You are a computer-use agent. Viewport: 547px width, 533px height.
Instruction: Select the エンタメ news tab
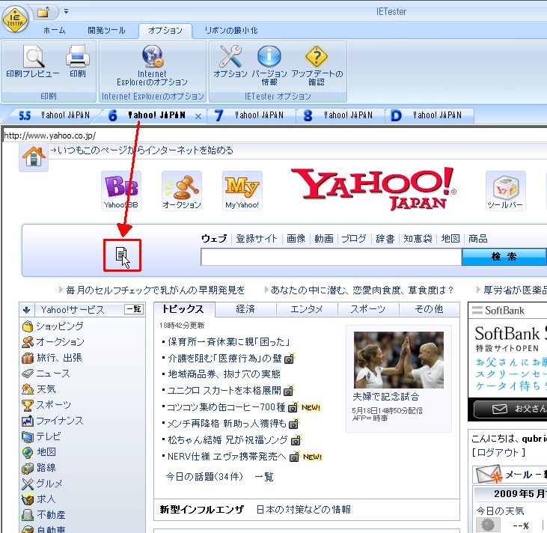(307, 309)
